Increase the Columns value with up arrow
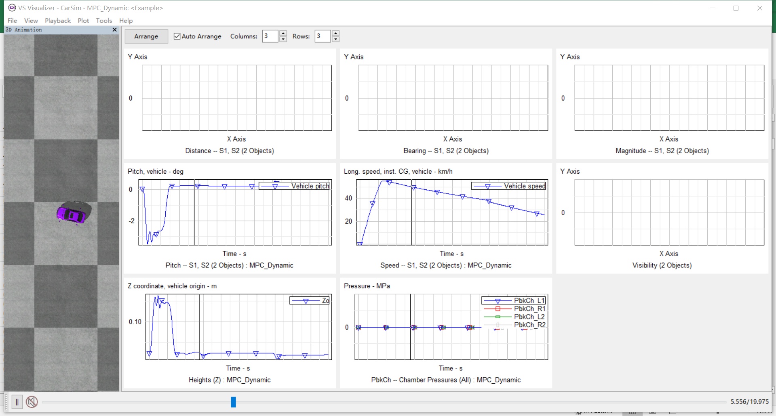 (x=283, y=34)
